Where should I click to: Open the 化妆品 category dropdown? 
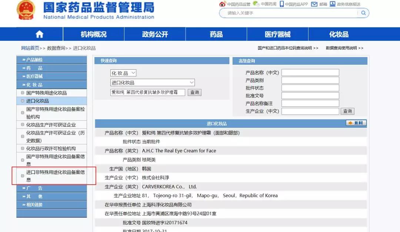[x=123, y=73]
